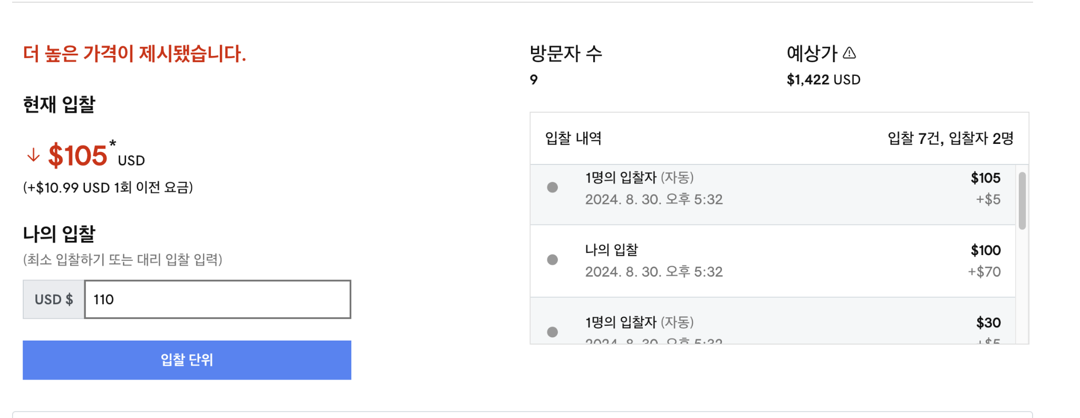Click the 더 높은 가격이 제시됐습니다 outbid message
Image resolution: width=1080 pixels, height=418 pixels.
tap(134, 53)
